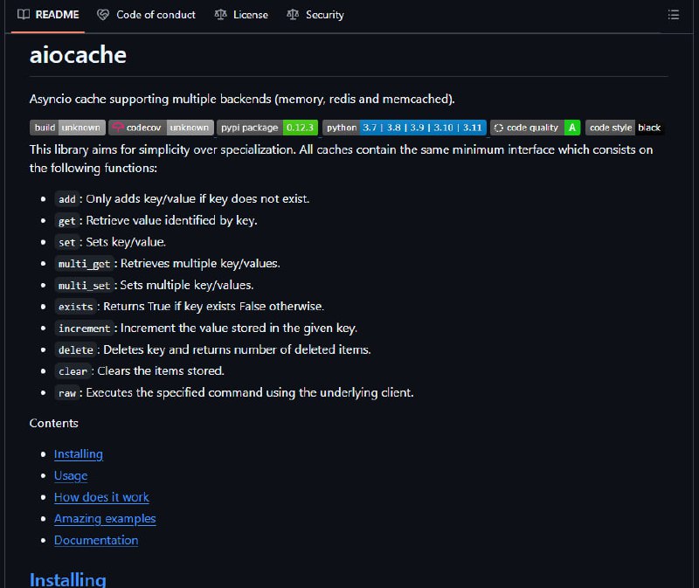Screen dimensions: 699x588
Task: Go to the Installing contents link
Action: [x=79, y=453]
